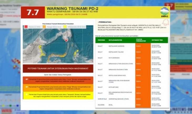Click the tsunami estimation map image
This screenshot has height=114, width=192.
tap(58, 44)
